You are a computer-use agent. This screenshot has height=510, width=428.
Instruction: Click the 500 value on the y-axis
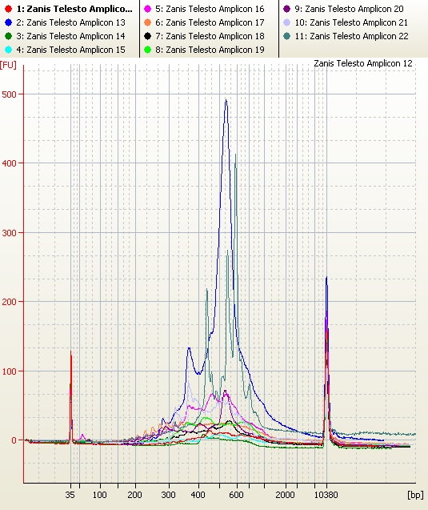(9, 94)
